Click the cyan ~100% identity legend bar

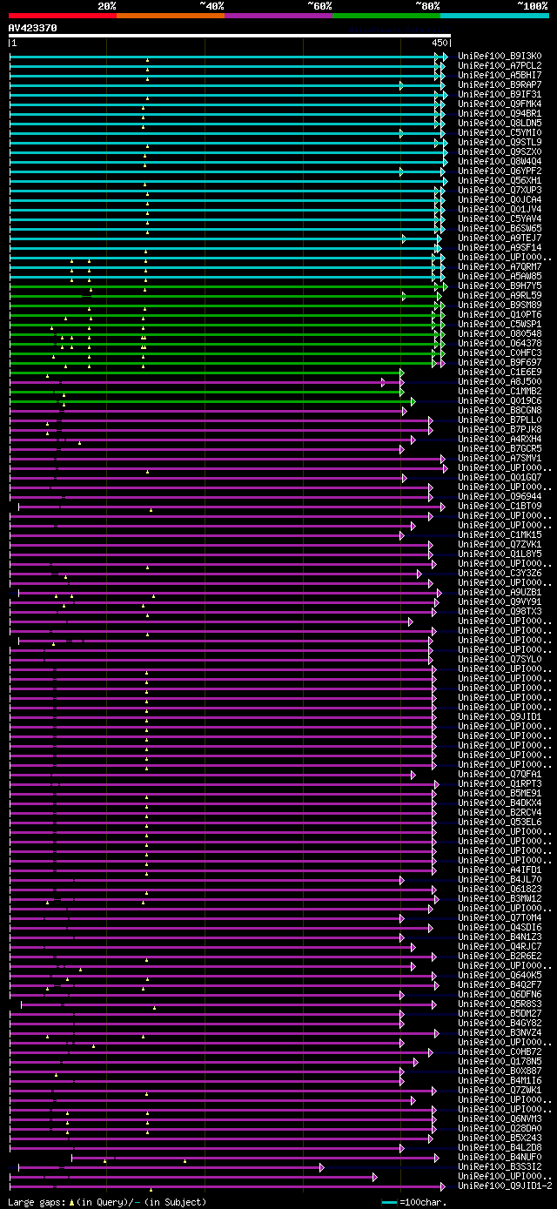tap(494, 15)
